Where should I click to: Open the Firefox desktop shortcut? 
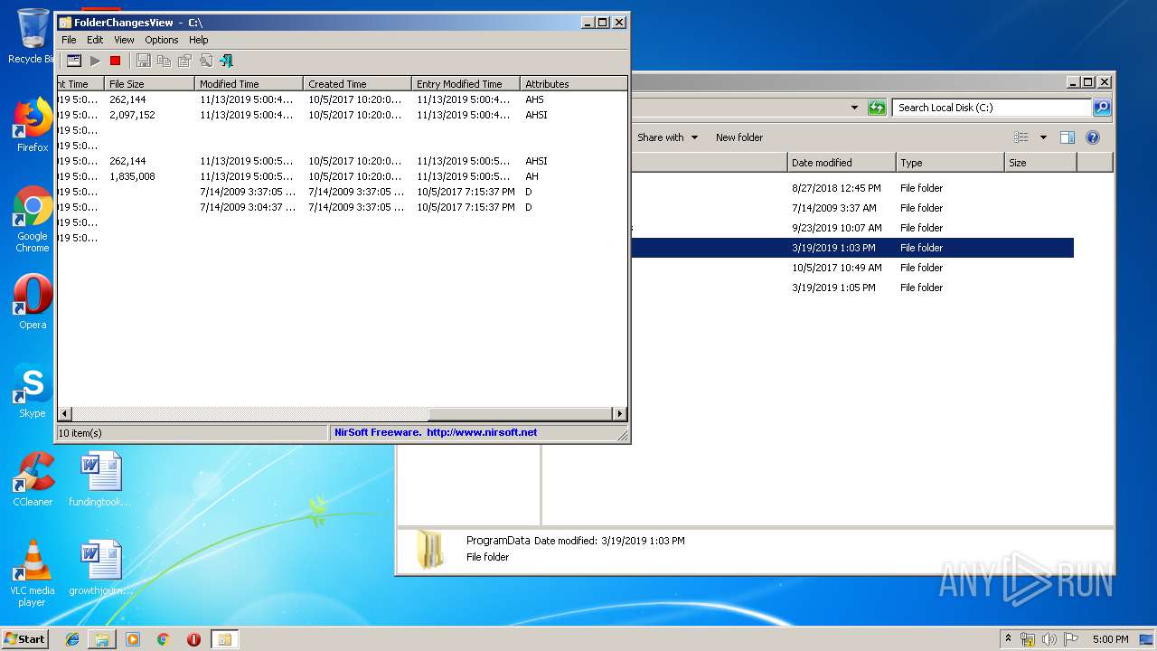point(33,126)
